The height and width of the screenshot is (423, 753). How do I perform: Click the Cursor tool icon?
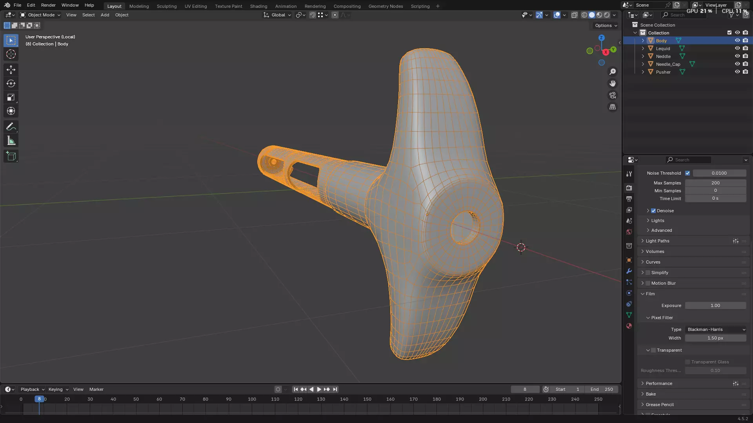[11, 54]
